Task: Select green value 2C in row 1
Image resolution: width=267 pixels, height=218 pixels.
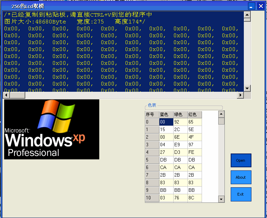Action: coord(181,130)
